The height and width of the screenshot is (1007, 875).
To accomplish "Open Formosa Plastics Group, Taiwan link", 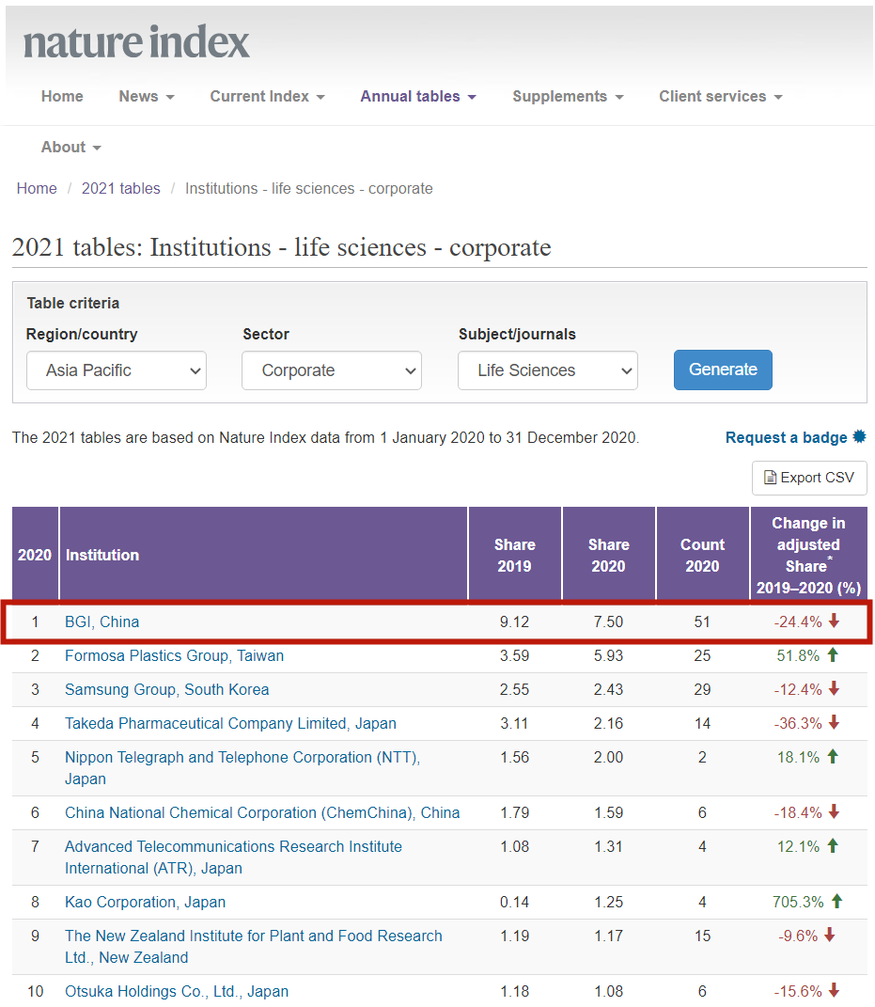I will tap(174, 655).
